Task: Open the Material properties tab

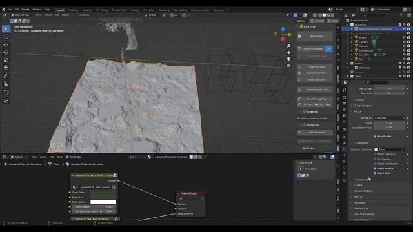Action: click(344, 173)
